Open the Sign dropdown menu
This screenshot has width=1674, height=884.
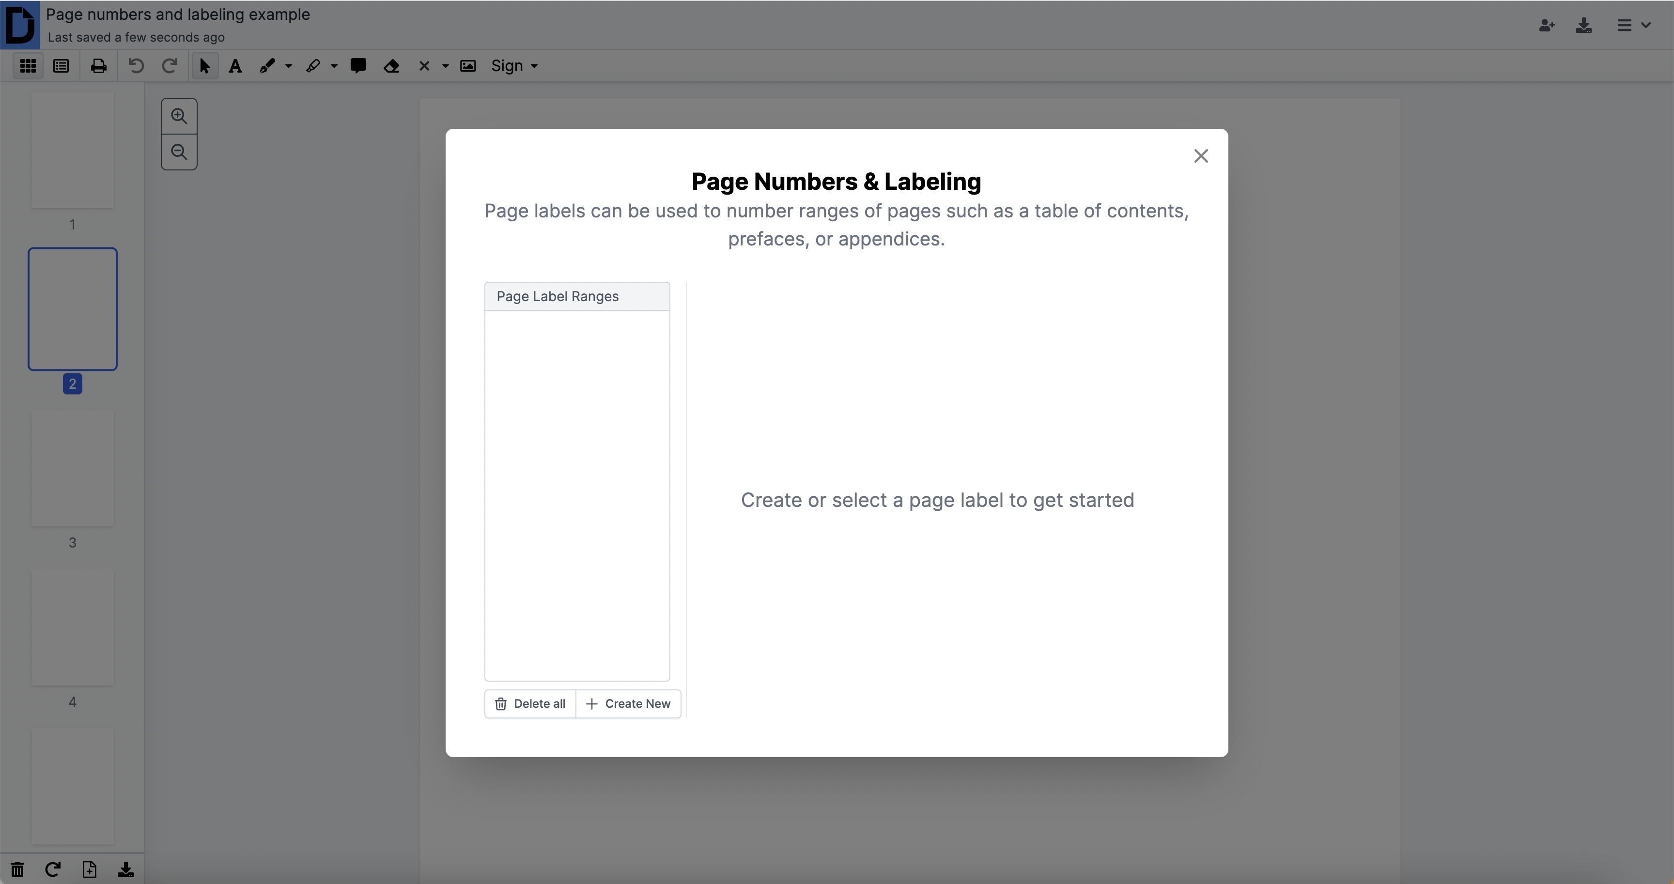514,66
